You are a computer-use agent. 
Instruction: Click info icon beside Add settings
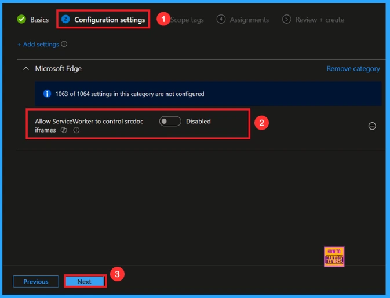pyautogui.click(x=64, y=44)
